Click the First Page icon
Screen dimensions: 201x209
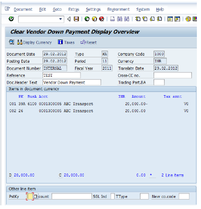138,19
